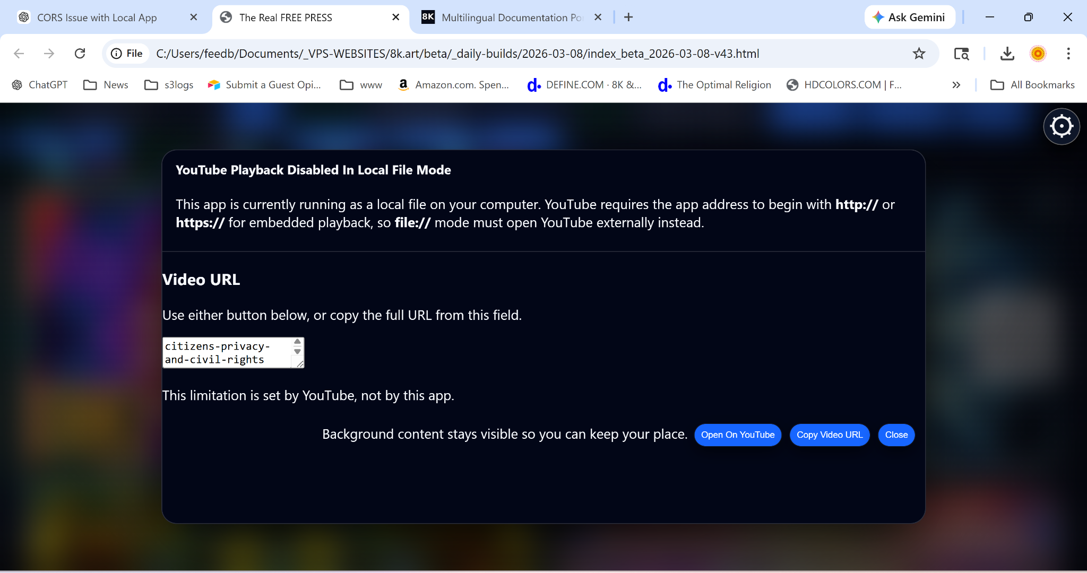Click the URL field scroll-up arrow
The height and width of the screenshot is (573, 1087).
pos(298,342)
